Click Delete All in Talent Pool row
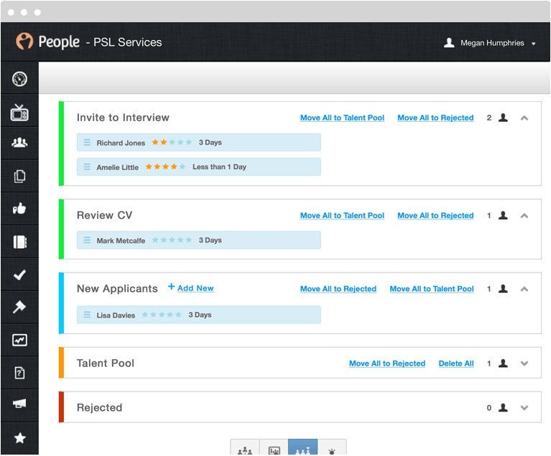 [456, 364]
